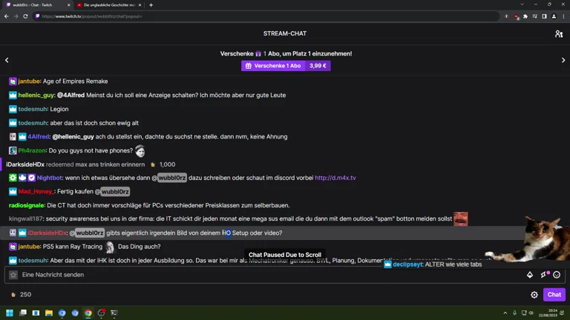The image size is (570, 320).
Task: Click the star icon left of message field
Action: pos(13,275)
